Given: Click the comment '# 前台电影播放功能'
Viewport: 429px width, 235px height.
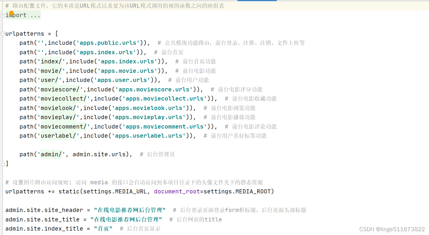Looking at the screenshot, I should tap(230, 117).
